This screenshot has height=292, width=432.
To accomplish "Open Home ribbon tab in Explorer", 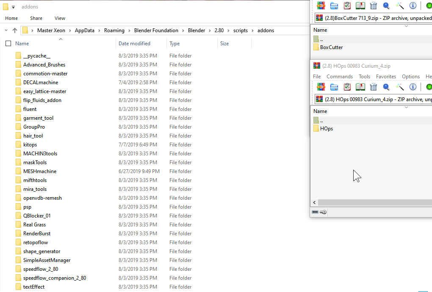I will [11, 18].
